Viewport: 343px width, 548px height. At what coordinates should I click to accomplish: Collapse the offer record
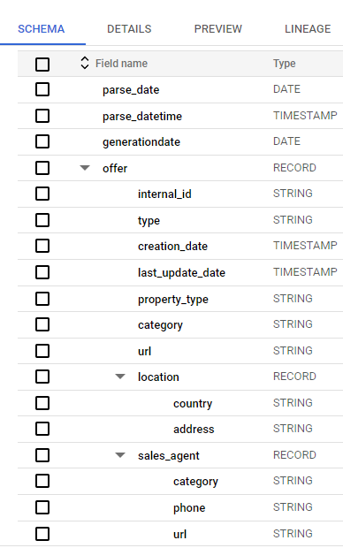coord(85,168)
